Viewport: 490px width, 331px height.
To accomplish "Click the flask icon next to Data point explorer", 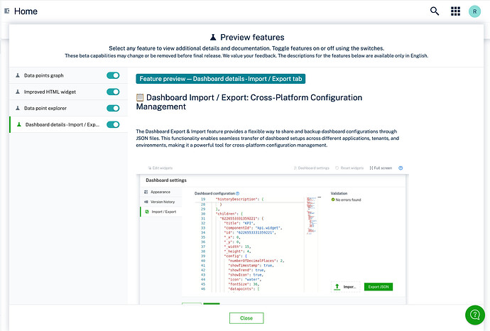I will pyautogui.click(x=18, y=108).
